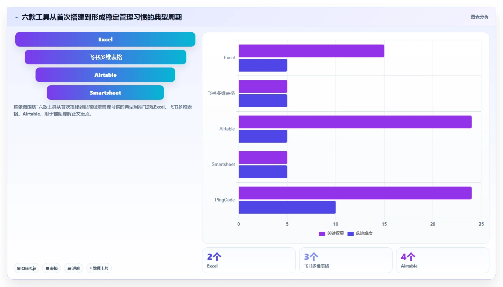Click the chart pulse icon beside the title
The height and width of the screenshot is (287, 503).
16,17
